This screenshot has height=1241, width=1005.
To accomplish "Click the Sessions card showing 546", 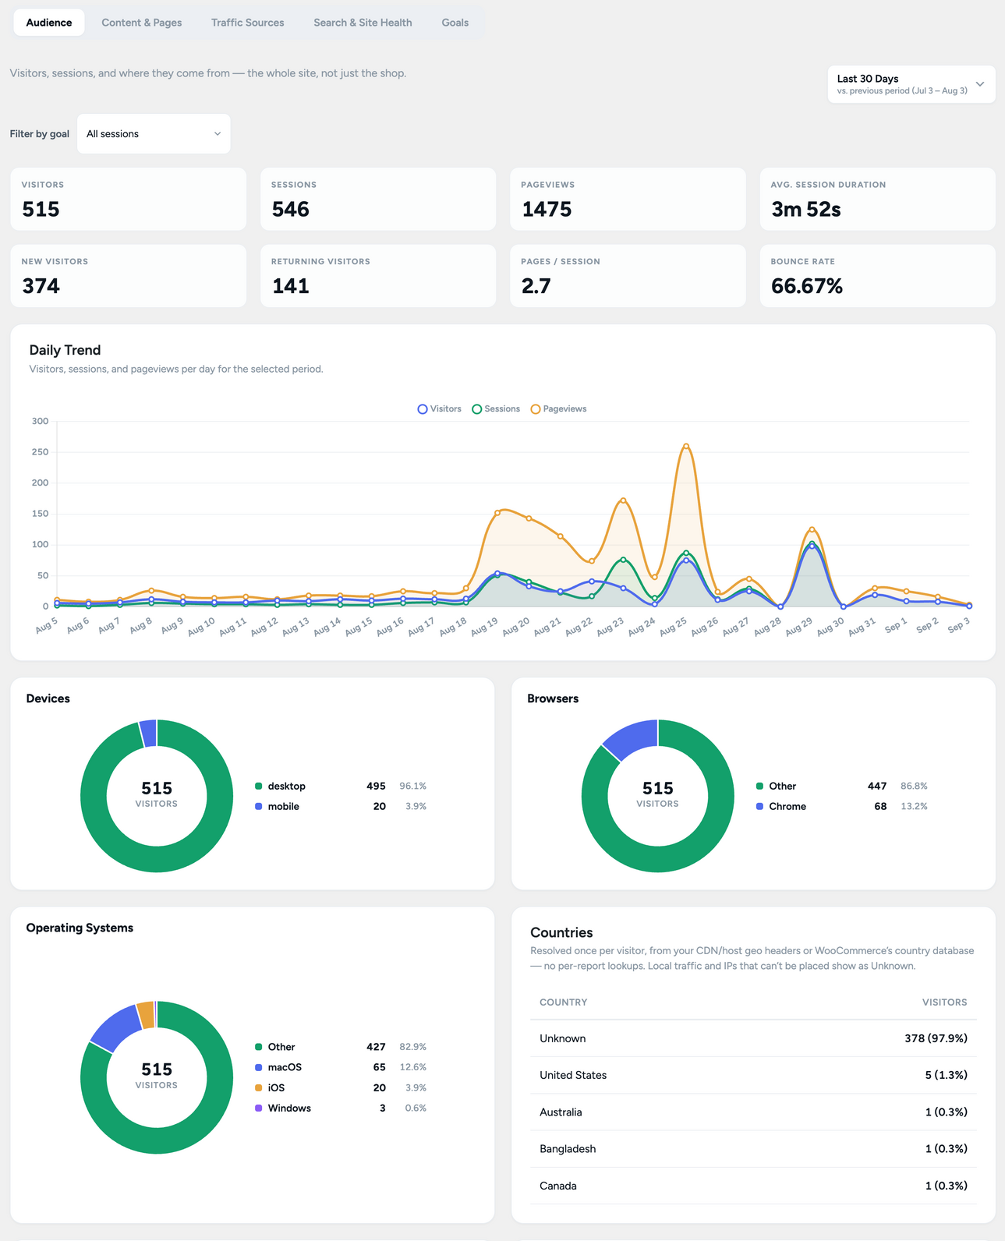I will pyautogui.click(x=378, y=199).
